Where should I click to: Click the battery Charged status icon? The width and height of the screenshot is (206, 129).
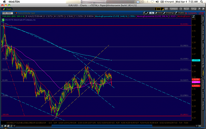(x=167, y=2)
